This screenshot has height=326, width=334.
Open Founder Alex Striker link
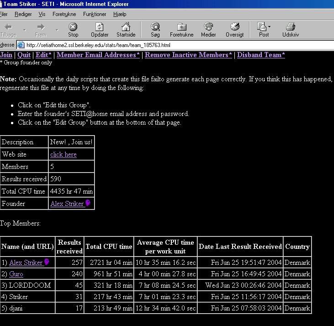[x=67, y=204]
